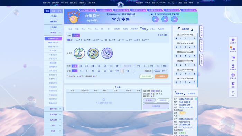Image resolution: width=242 pixels, height=136 pixels.
Task: Check the 千十 checkbox
Action: click(110, 40)
